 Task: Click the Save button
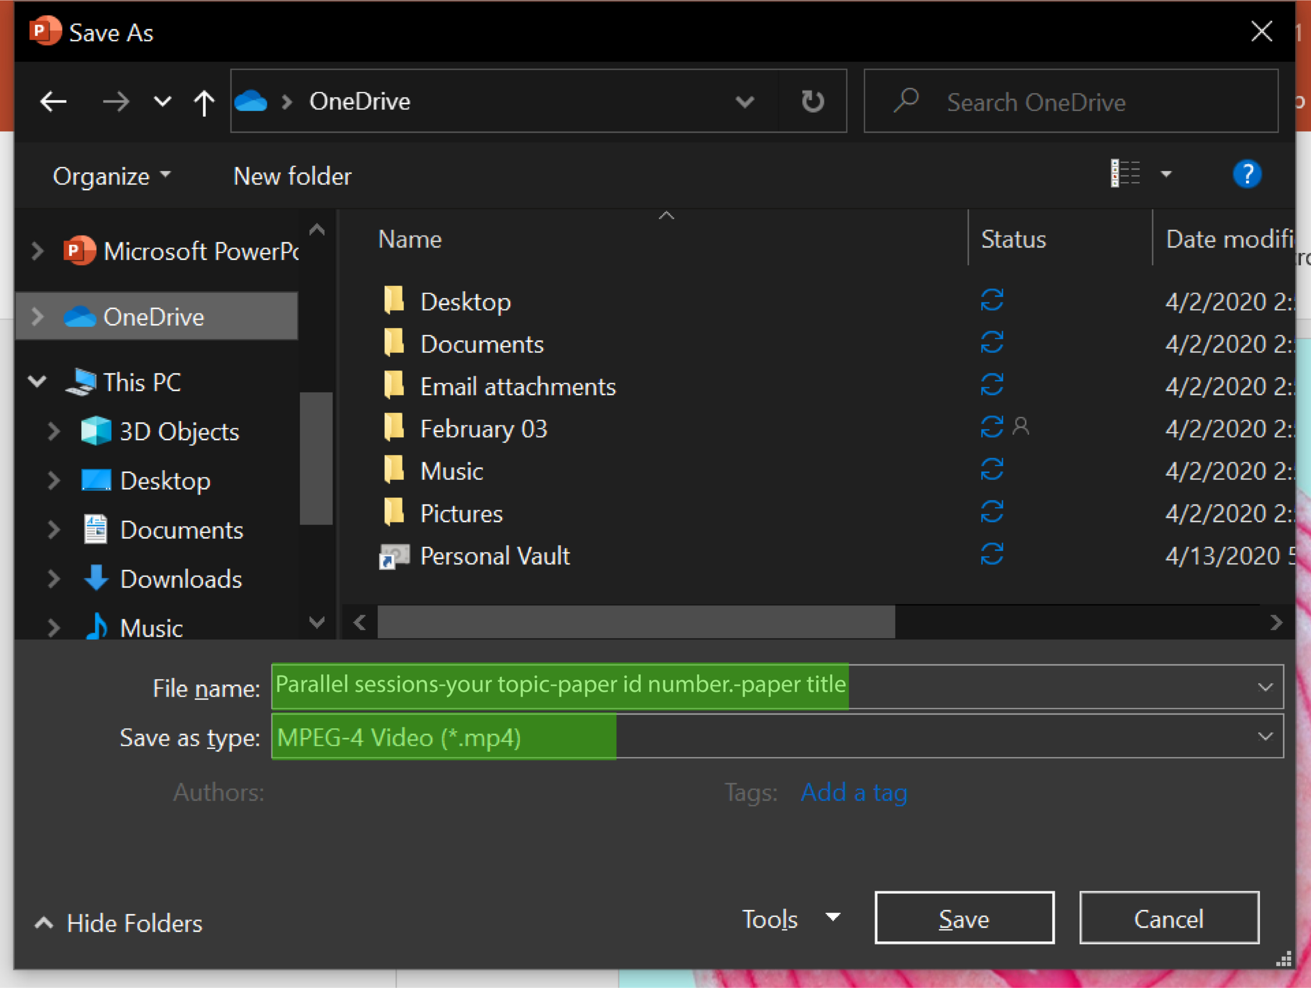click(964, 919)
